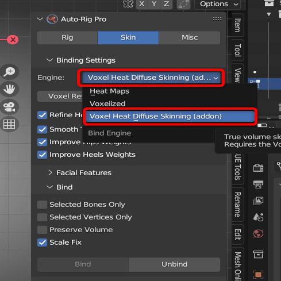Click the red X gizmo axis
281x281 pixels.
pyautogui.click(x=13, y=40)
